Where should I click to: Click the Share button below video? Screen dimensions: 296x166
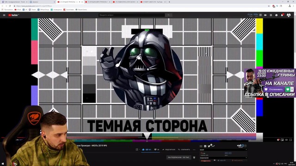click(x=169, y=149)
